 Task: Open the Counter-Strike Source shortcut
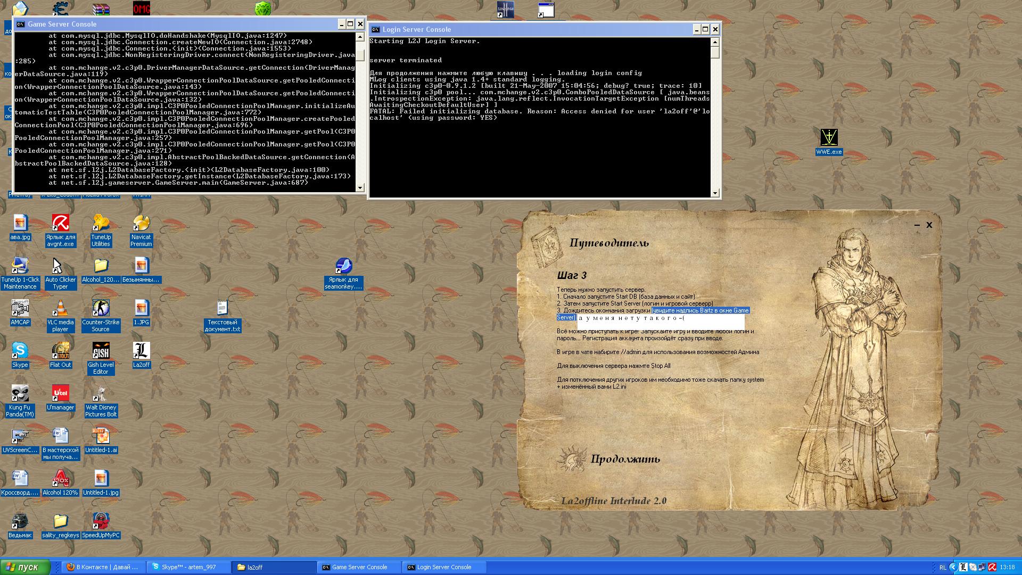coord(101,309)
